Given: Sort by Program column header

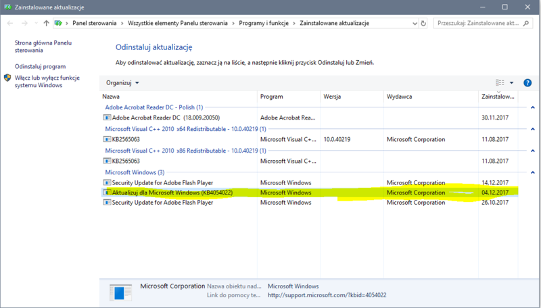Looking at the screenshot, I should point(289,97).
